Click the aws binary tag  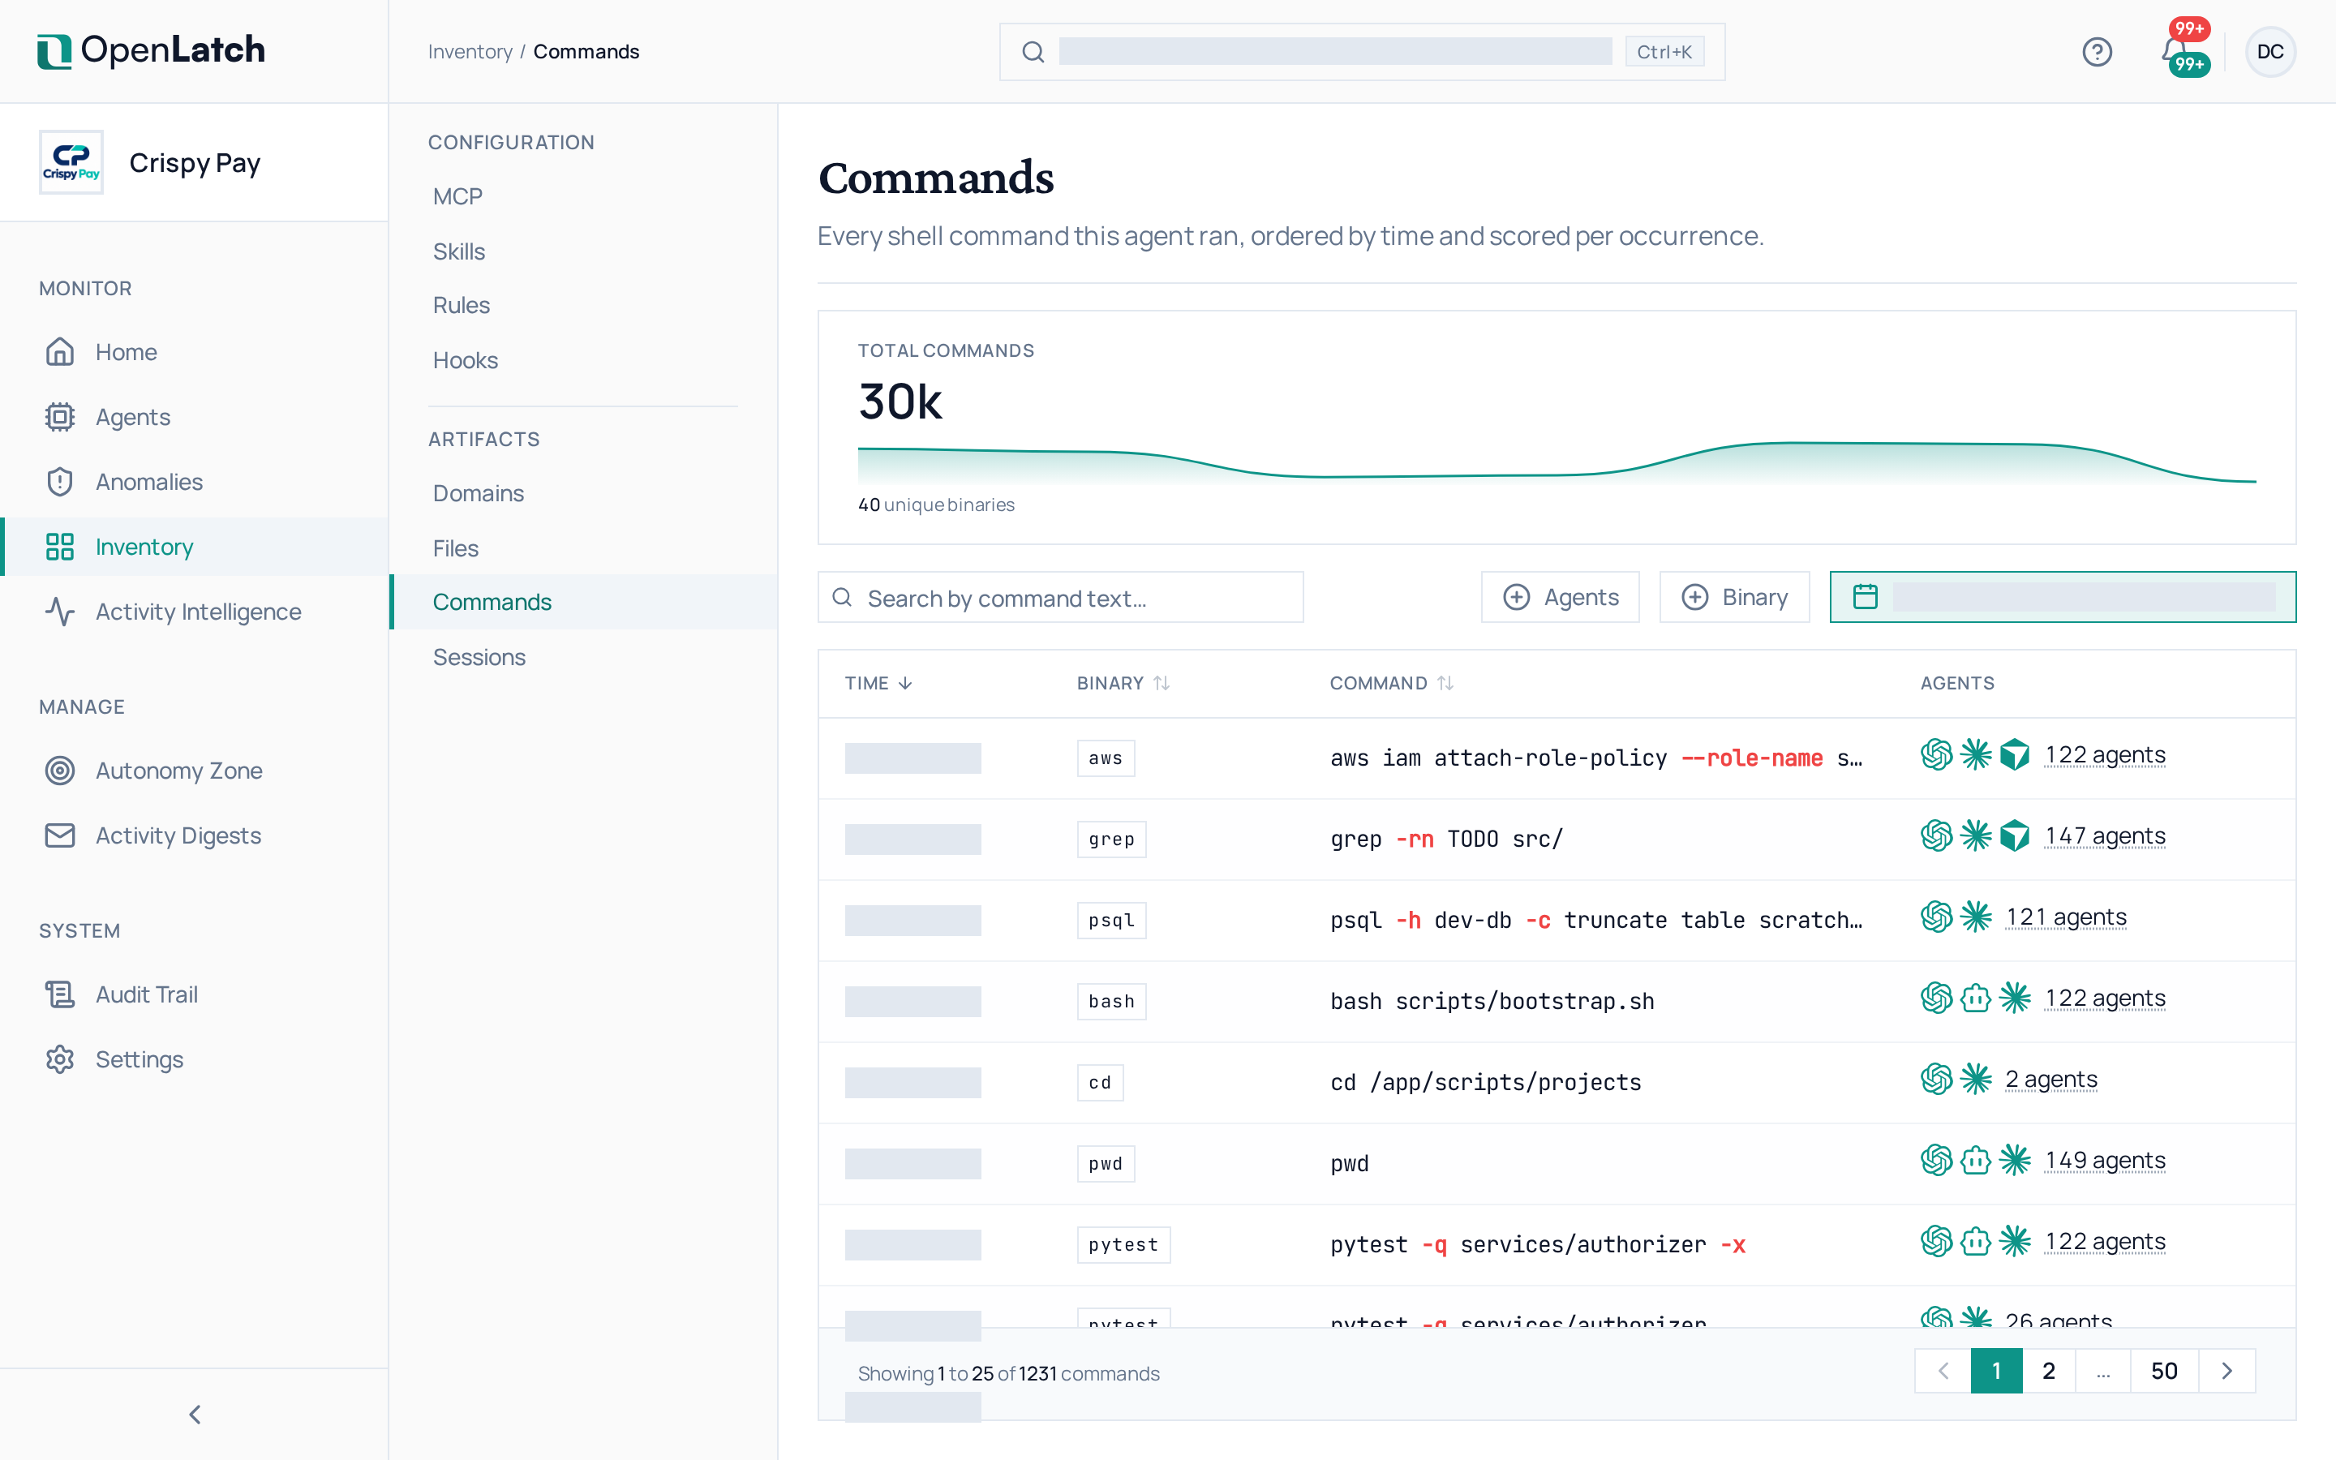point(1106,758)
